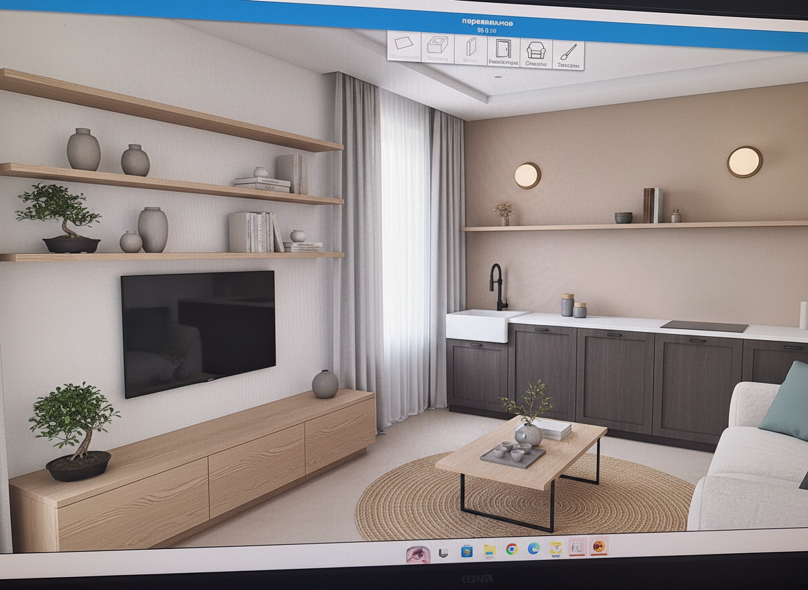Click the floor plan app taskbar icon

(577, 547)
